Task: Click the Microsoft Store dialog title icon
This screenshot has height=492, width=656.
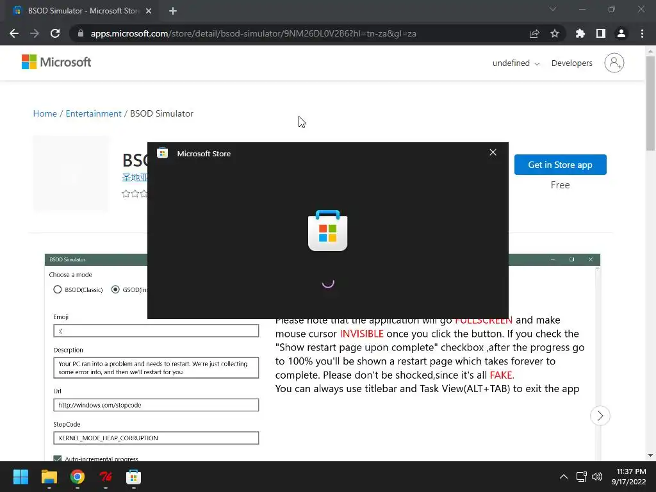Action: coord(162,153)
